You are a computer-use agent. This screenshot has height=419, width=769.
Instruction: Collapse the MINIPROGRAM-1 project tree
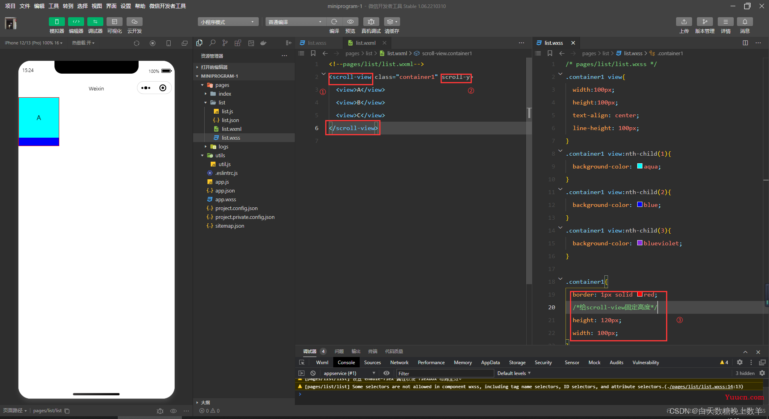197,76
